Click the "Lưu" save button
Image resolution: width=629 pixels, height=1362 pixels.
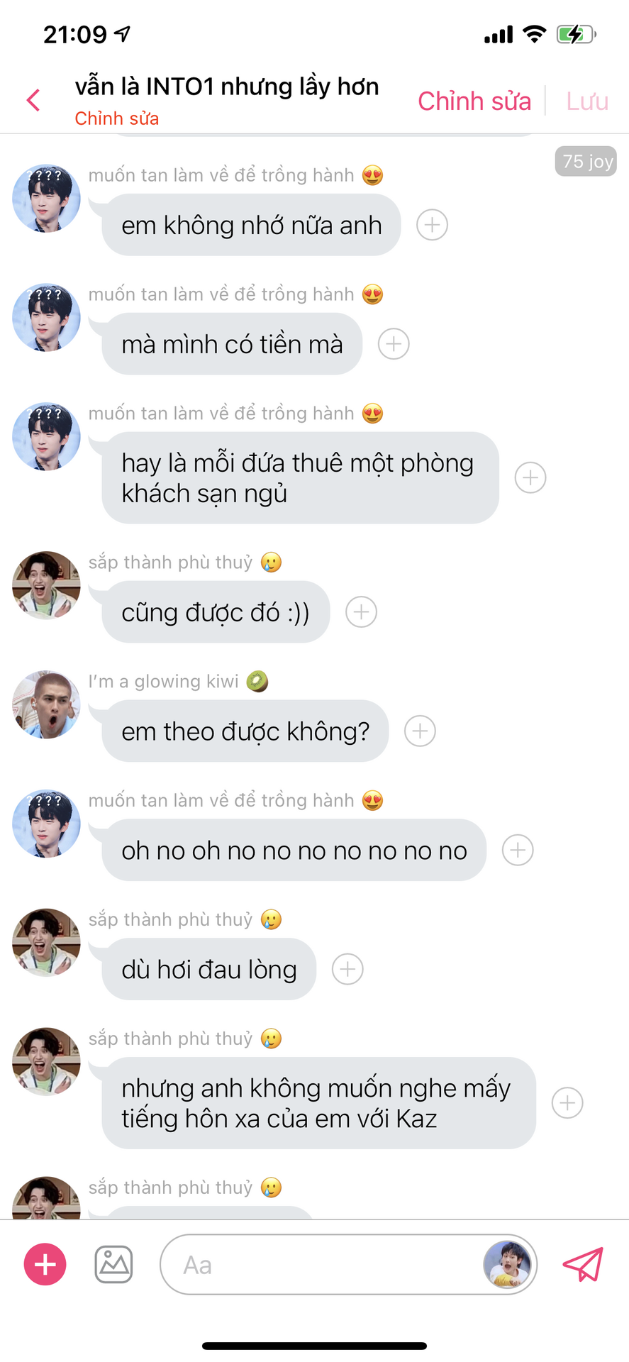pos(587,101)
